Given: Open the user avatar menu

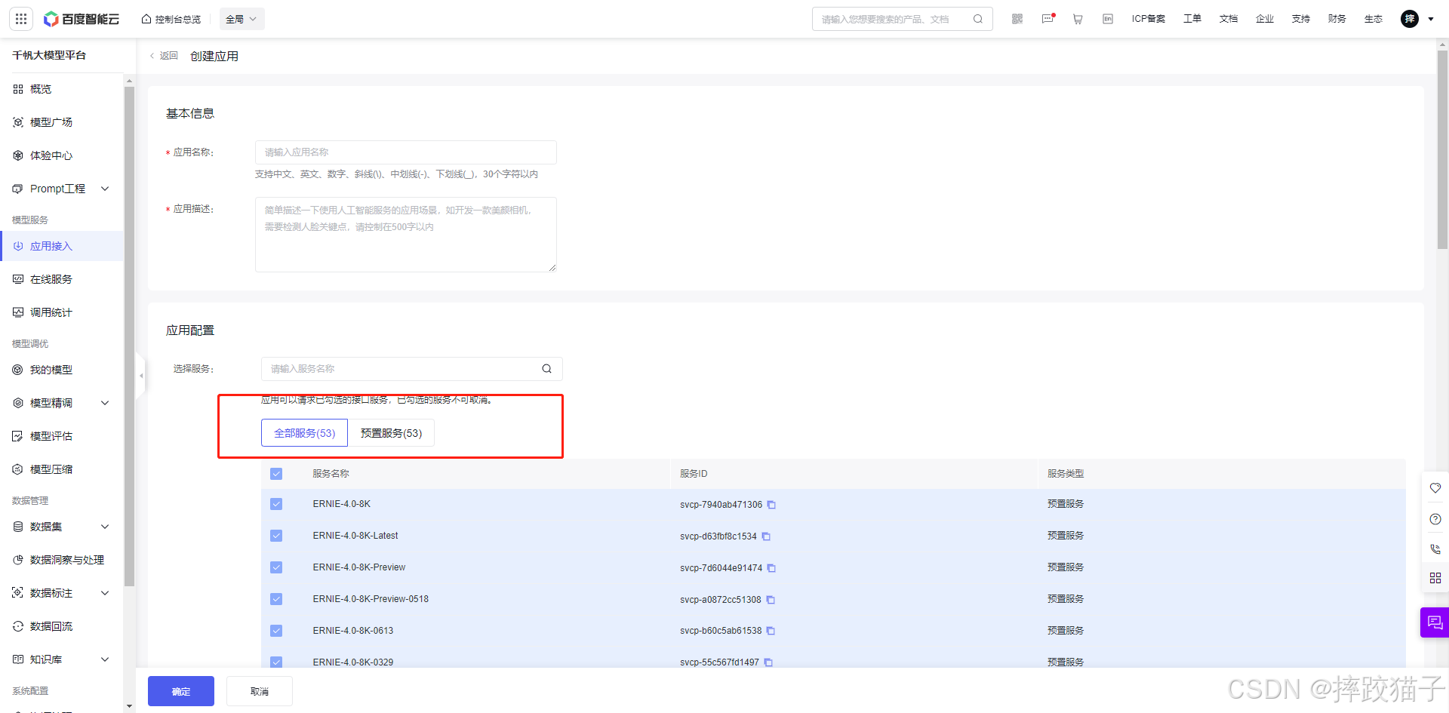Looking at the screenshot, I should (x=1410, y=19).
